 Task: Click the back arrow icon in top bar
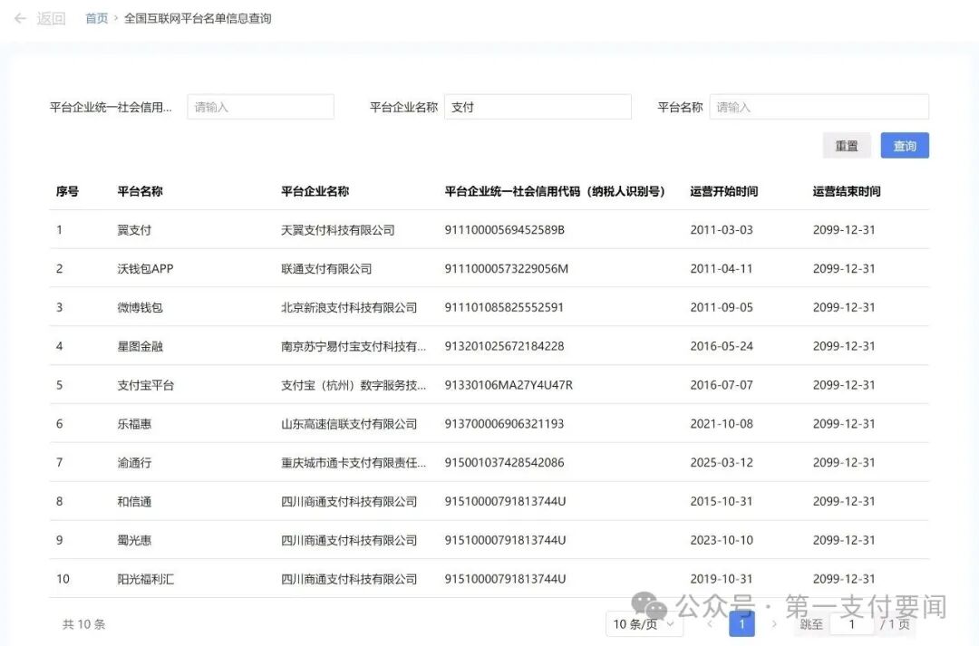[20, 18]
